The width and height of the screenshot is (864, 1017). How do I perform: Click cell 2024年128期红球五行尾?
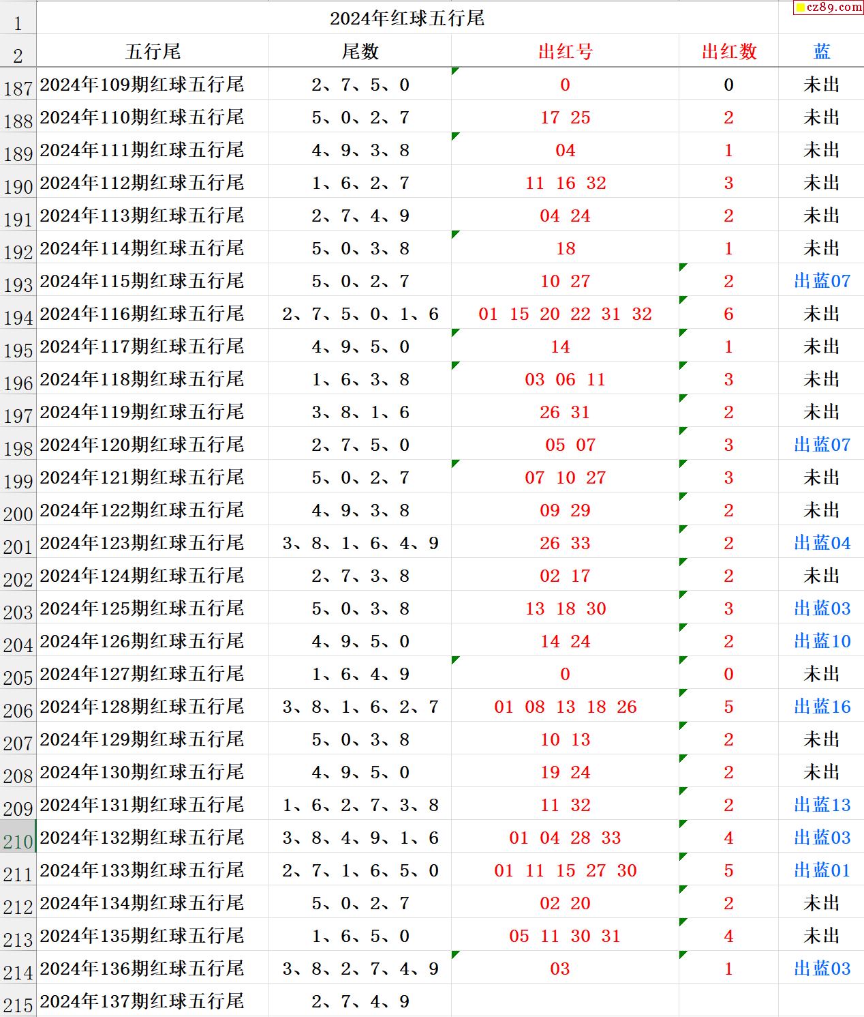click(x=153, y=707)
